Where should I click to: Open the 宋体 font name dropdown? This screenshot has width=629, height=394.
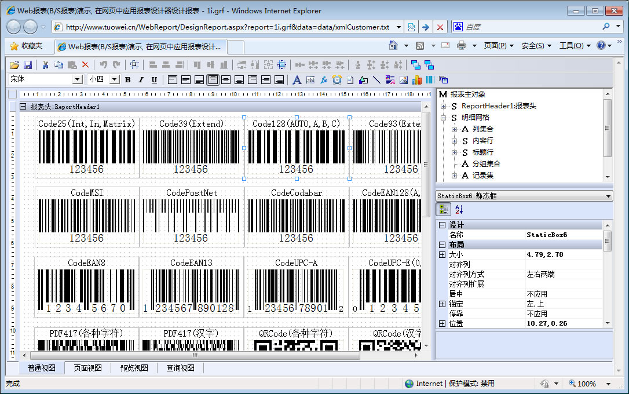click(x=77, y=79)
